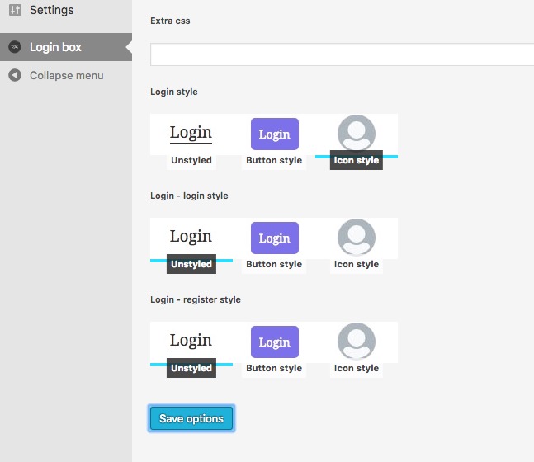Select underlined Login text preview under Login style
Image resolution: width=534 pixels, height=462 pixels.
[191, 133]
